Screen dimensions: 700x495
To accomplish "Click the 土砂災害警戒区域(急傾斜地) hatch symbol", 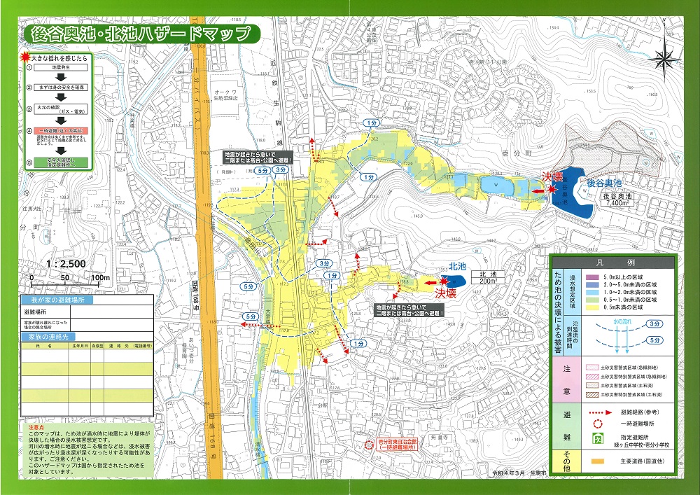I will pyautogui.click(x=592, y=368).
